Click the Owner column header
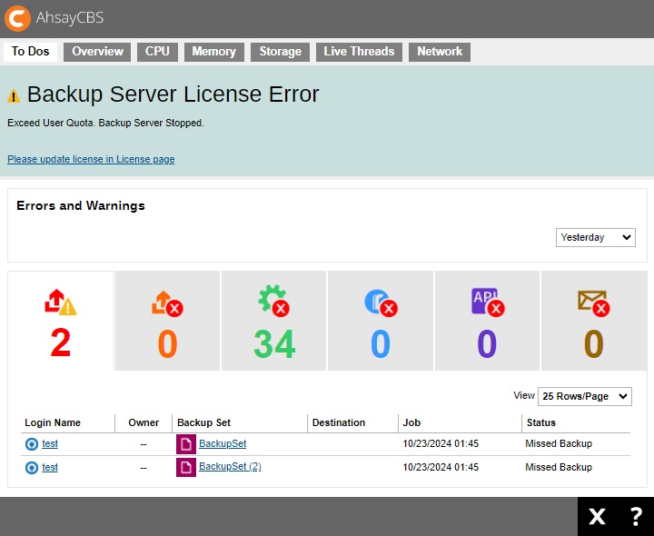 144,422
